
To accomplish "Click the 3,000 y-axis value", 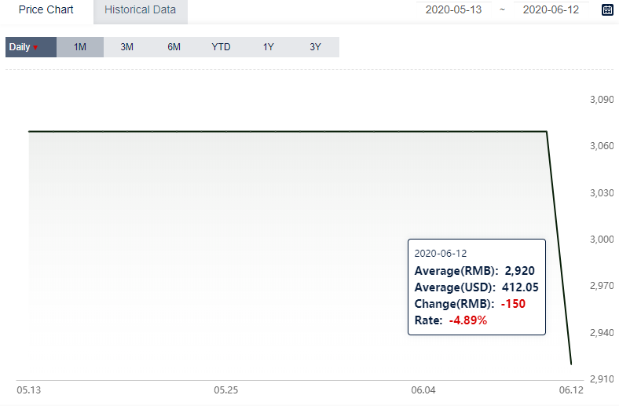I will [x=602, y=239].
